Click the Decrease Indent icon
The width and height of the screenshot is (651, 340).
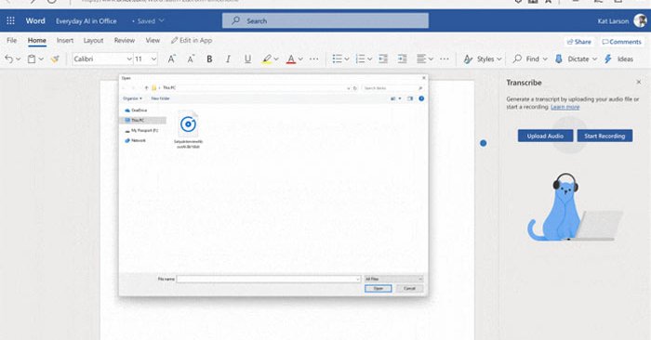pos(383,59)
